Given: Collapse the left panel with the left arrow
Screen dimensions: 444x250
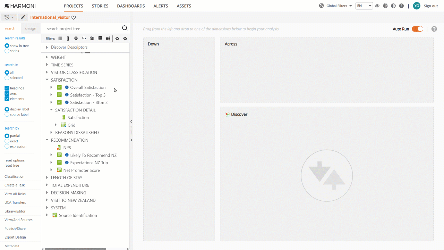Looking at the screenshot, I should tap(131, 122).
